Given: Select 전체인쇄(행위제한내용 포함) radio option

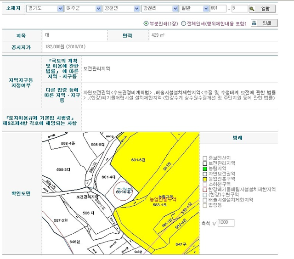Looking at the screenshot, I should coord(184,23).
